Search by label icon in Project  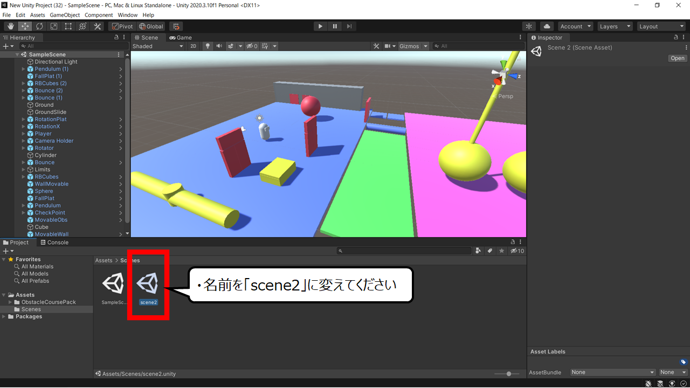(x=490, y=251)
